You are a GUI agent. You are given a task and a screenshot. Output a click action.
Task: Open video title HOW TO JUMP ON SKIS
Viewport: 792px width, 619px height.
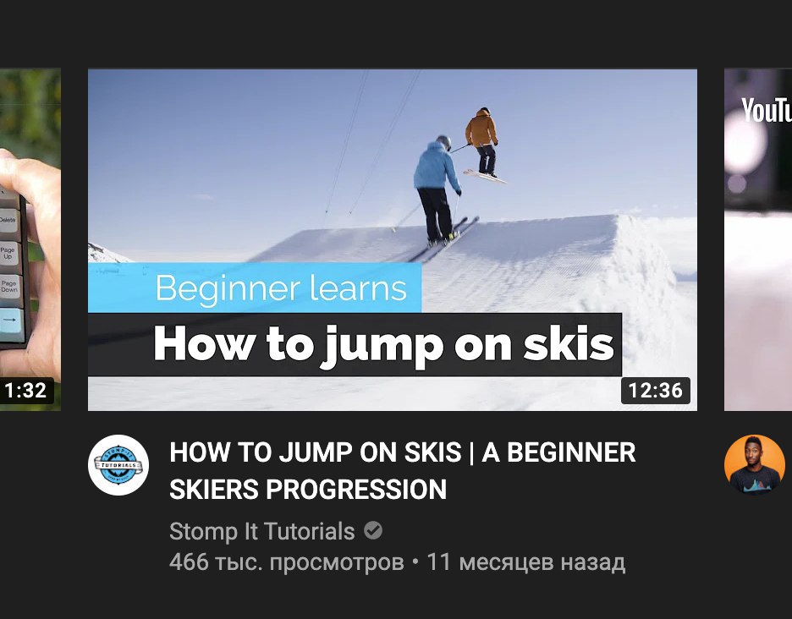(403, 470)
